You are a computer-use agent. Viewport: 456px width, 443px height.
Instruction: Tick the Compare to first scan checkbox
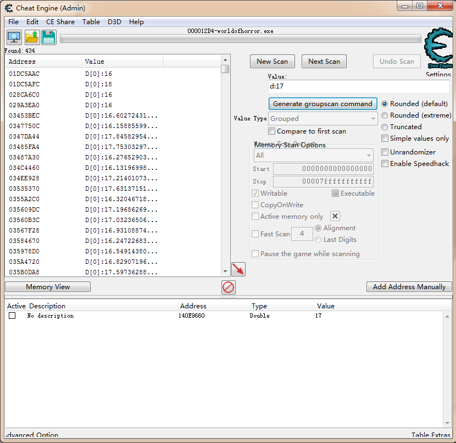coord(271,131)
